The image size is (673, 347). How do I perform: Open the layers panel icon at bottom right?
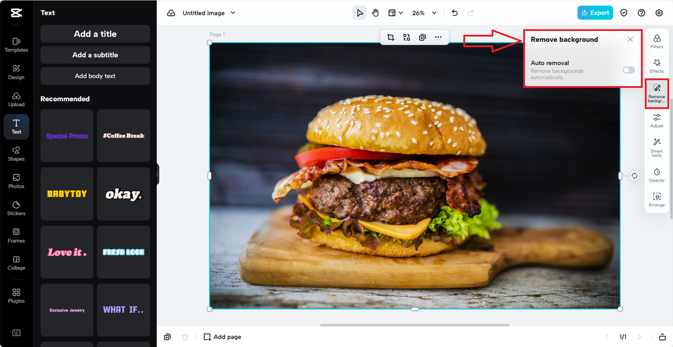coord(662,337)
